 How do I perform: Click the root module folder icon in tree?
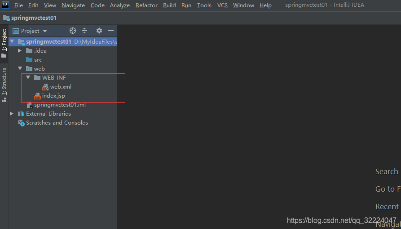click(21, 42)
